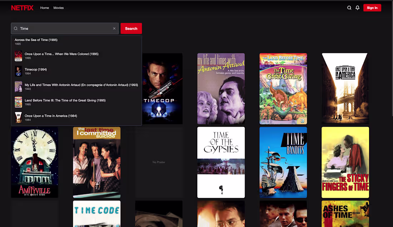Image resolution: width=393 pixels, height=227 pixels.
Task: Select the Timecop (1994) suggestion
Action: coord(76,71)
